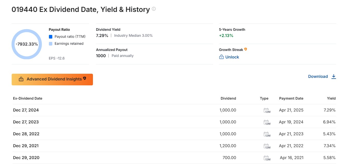342x164 pixels.
Task: Click the Earnings retained light blue swatch
Action: pos(51,44)
